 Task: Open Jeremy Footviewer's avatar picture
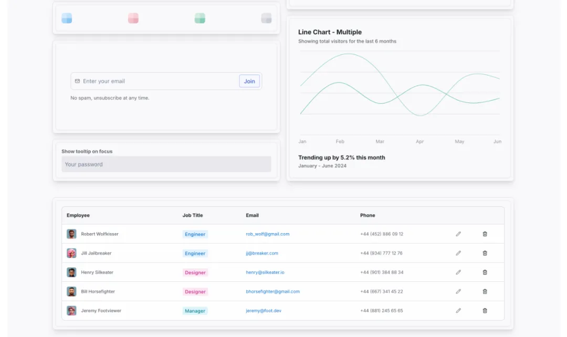click(x=71, y=311)
